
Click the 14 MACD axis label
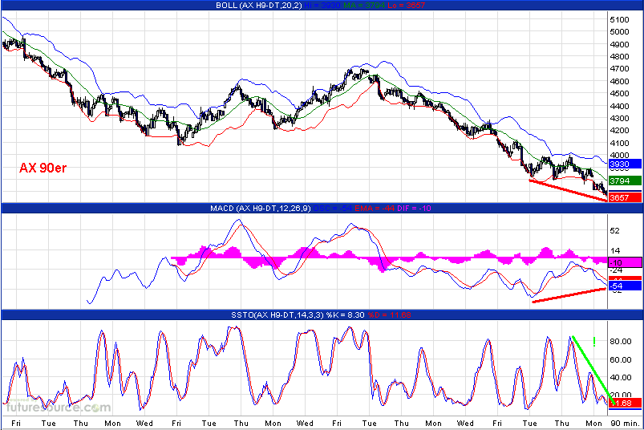[615, 250]
